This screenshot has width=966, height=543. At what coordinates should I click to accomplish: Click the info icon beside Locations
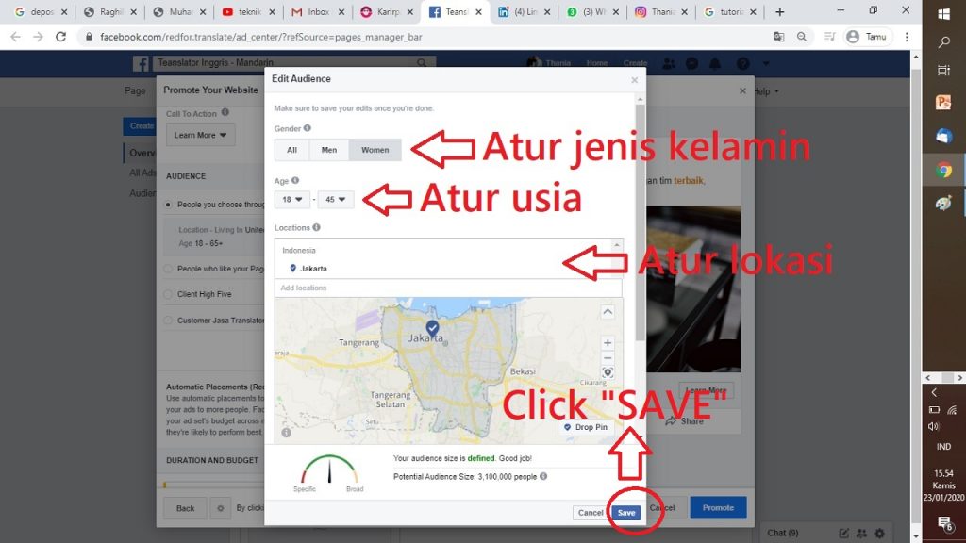[x=316, y=227]
